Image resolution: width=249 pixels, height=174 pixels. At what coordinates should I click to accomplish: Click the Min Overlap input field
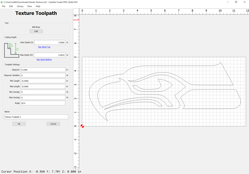pyautogui.click(x=43, y=92)
